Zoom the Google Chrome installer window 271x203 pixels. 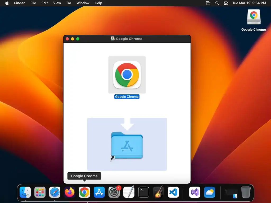click(78, 39)
